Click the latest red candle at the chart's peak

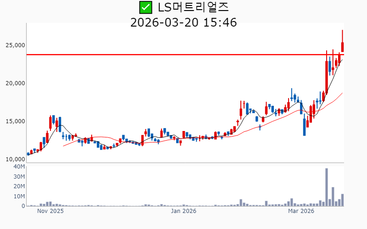342,47
